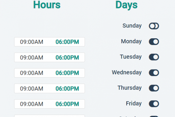Pick Friday's 09:00AM start time
Viewport: 175px width, 117px height.
click(x=32, y=104)
